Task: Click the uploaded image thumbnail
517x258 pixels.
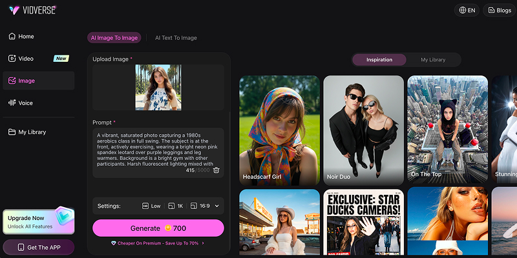Action: click(158, 87)
